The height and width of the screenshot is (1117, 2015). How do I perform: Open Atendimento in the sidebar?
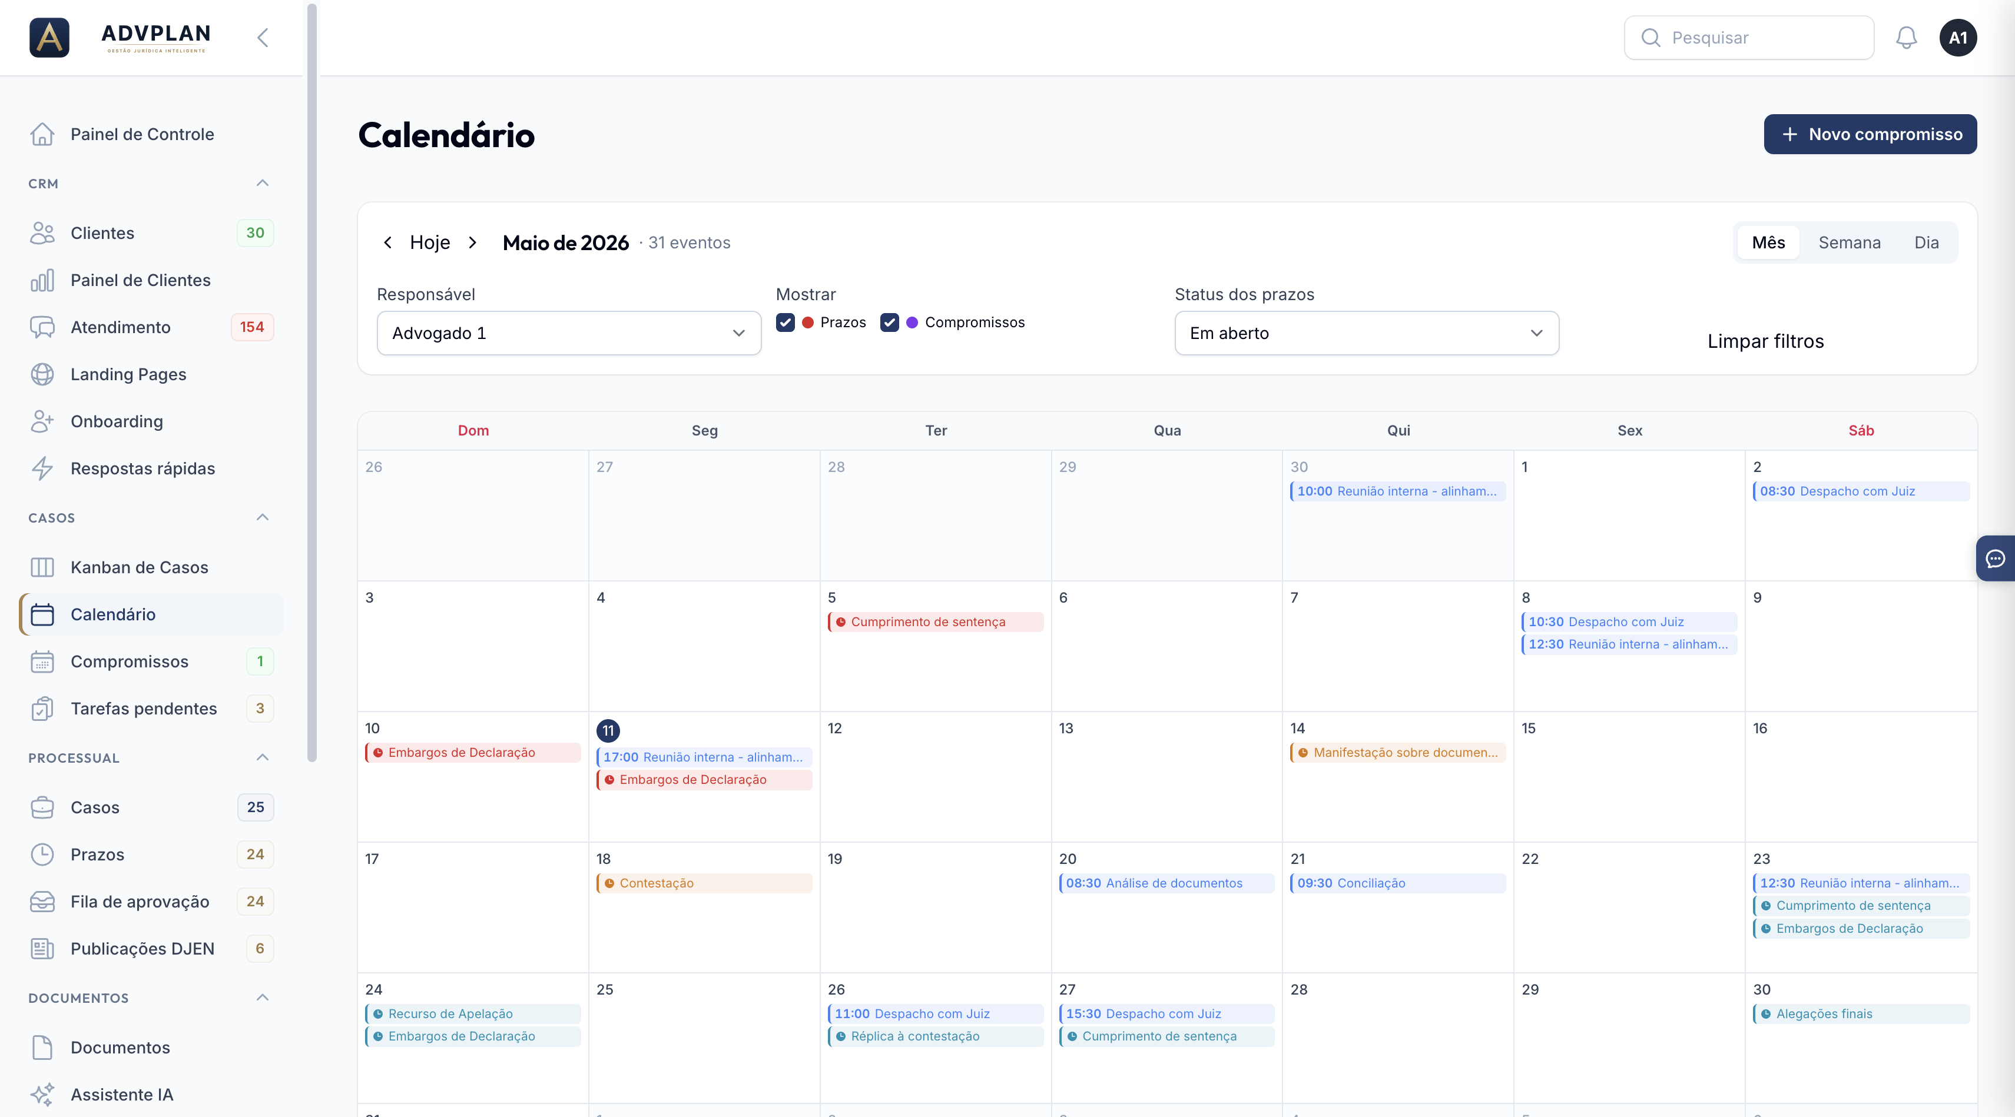point(151,327)
